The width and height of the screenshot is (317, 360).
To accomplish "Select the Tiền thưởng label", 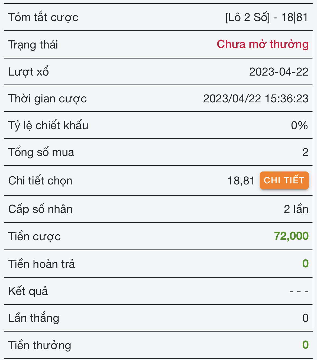I will (40, 346).
